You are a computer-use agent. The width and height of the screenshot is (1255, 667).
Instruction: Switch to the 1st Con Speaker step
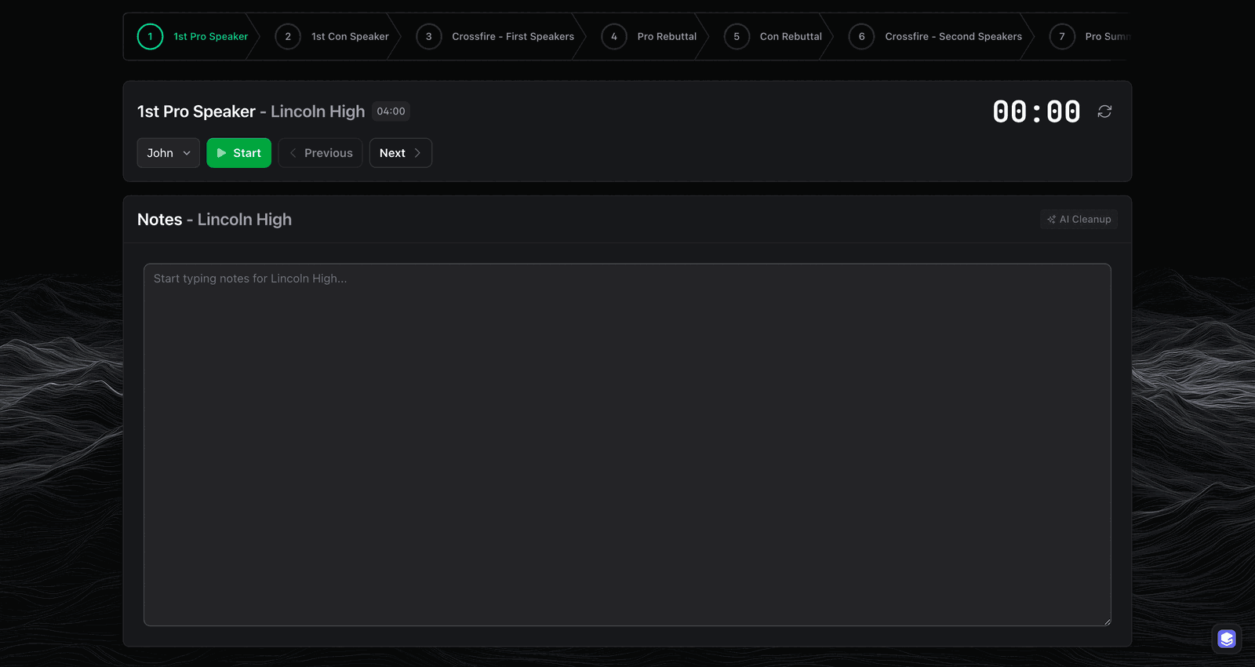coord(333,37)
